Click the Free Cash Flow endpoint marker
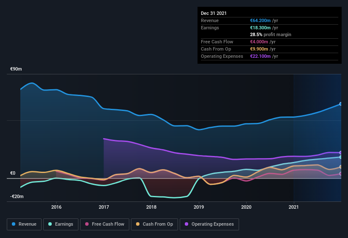The image size is (348, 238). click(341, 174)
